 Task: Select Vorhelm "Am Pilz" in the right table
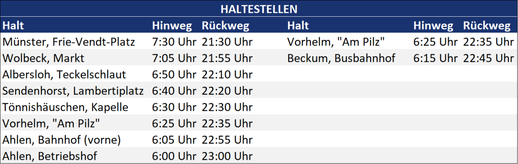point(336,41)
